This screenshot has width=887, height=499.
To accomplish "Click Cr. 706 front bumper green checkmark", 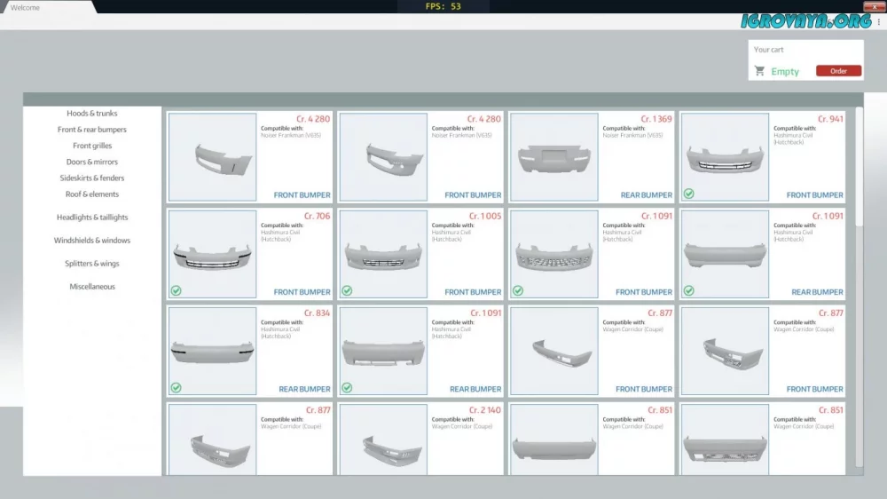I will pos(177,290).
